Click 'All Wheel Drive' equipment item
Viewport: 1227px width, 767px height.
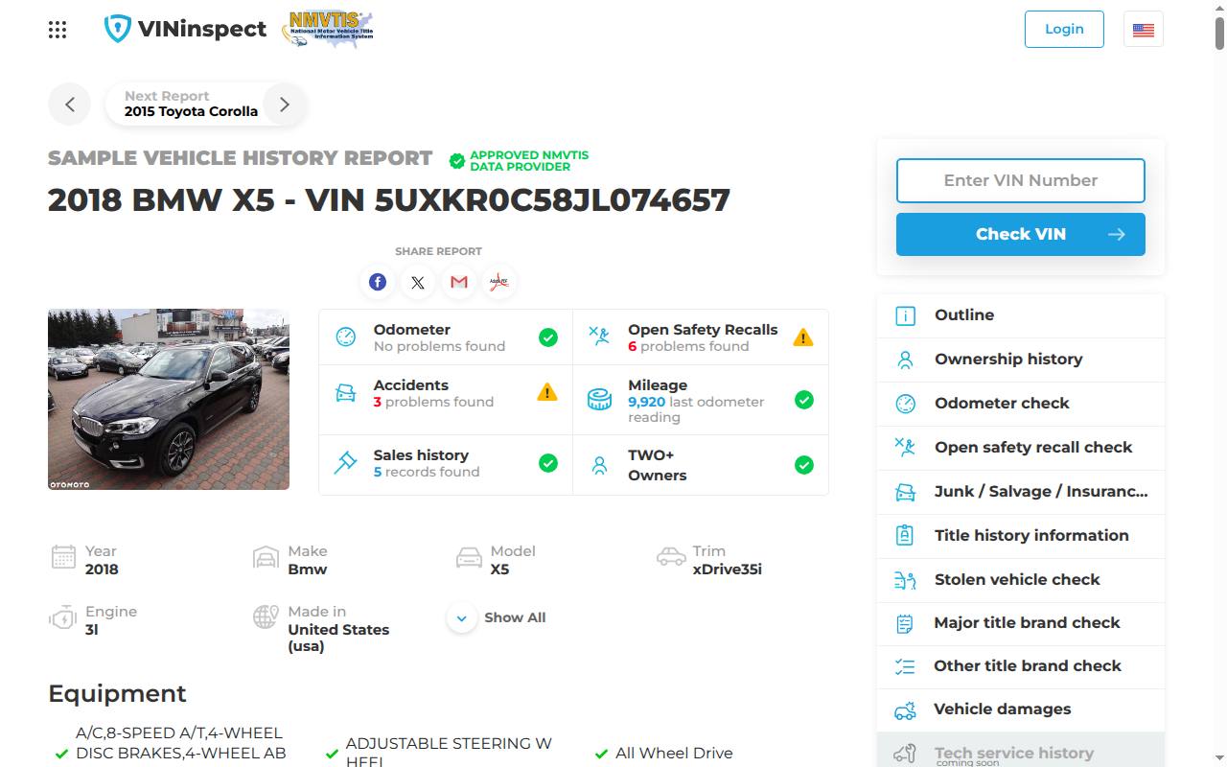[x=674, y=754]
